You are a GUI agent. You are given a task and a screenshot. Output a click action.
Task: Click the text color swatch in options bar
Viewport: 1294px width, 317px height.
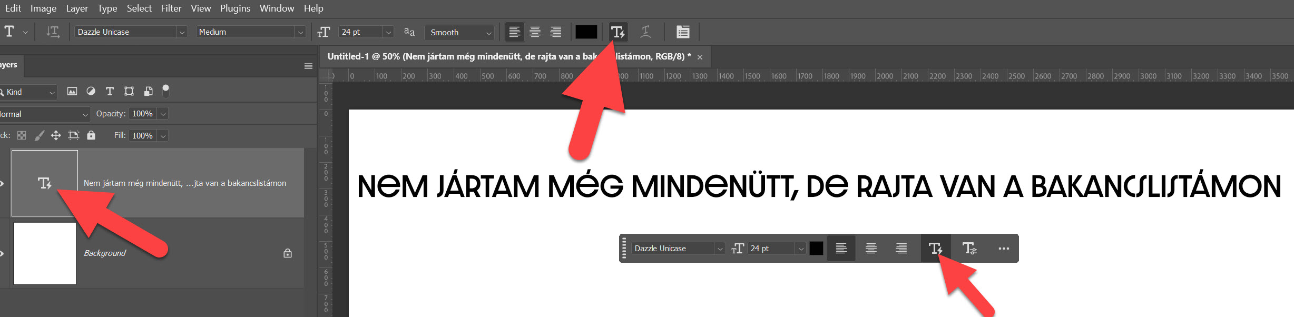[x=586, y=32]
